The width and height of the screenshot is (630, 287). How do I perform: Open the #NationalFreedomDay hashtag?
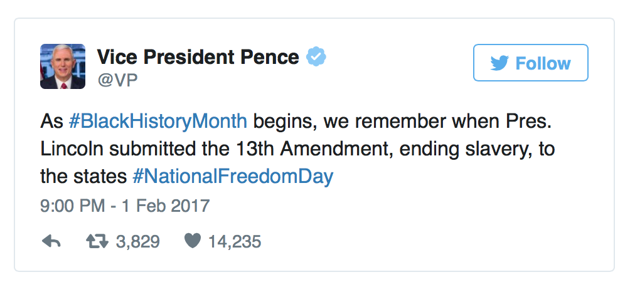tap(232, 176)
